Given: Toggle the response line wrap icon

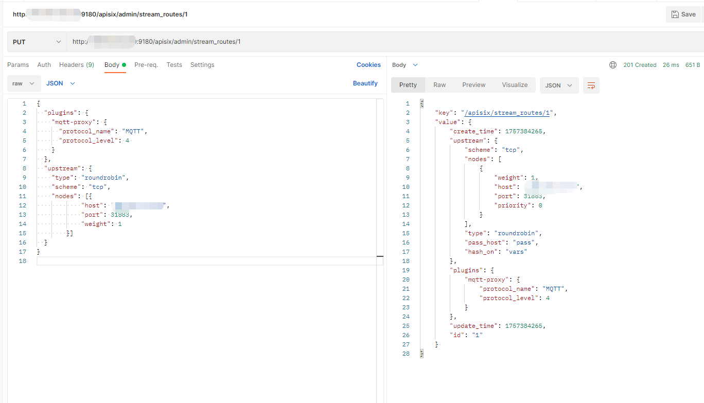Looking at the screenshot, I should [x=591, y=85].
